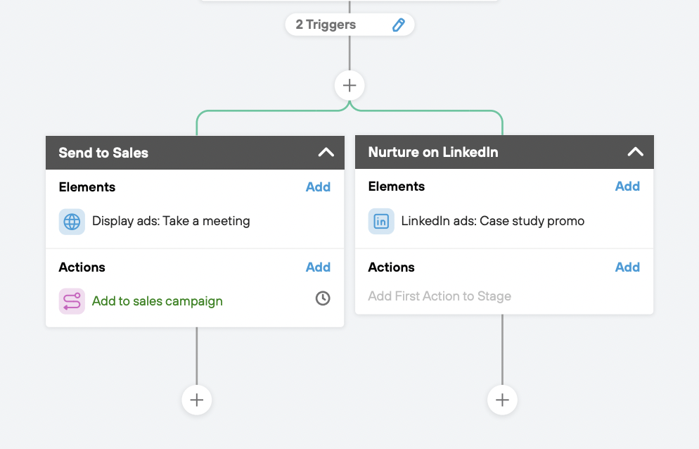Click the plus node below Send to Sales
The image size is (699, 449).
click(197, 400)
